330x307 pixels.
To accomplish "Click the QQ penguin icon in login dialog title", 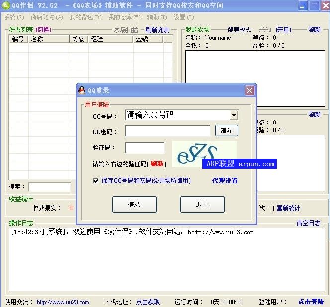I will [x=82, y=90].
